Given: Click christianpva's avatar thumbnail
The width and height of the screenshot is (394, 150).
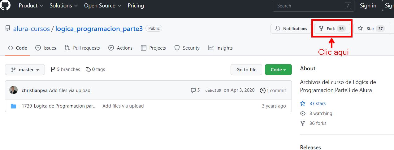Looking at the screenshot, I should [x=14, y=90].
